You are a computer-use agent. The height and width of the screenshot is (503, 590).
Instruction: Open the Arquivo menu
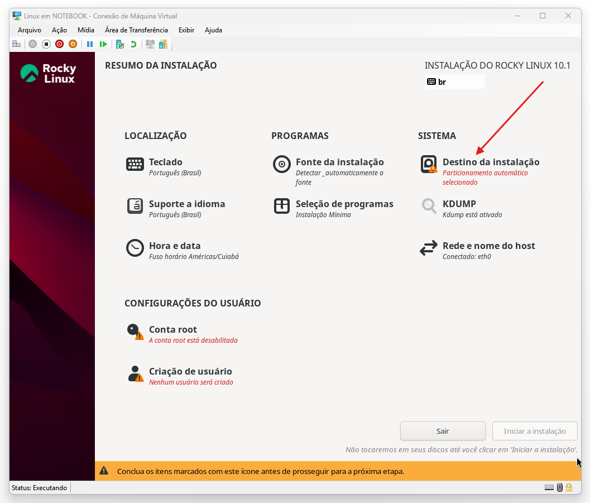[x=30, y=30]
